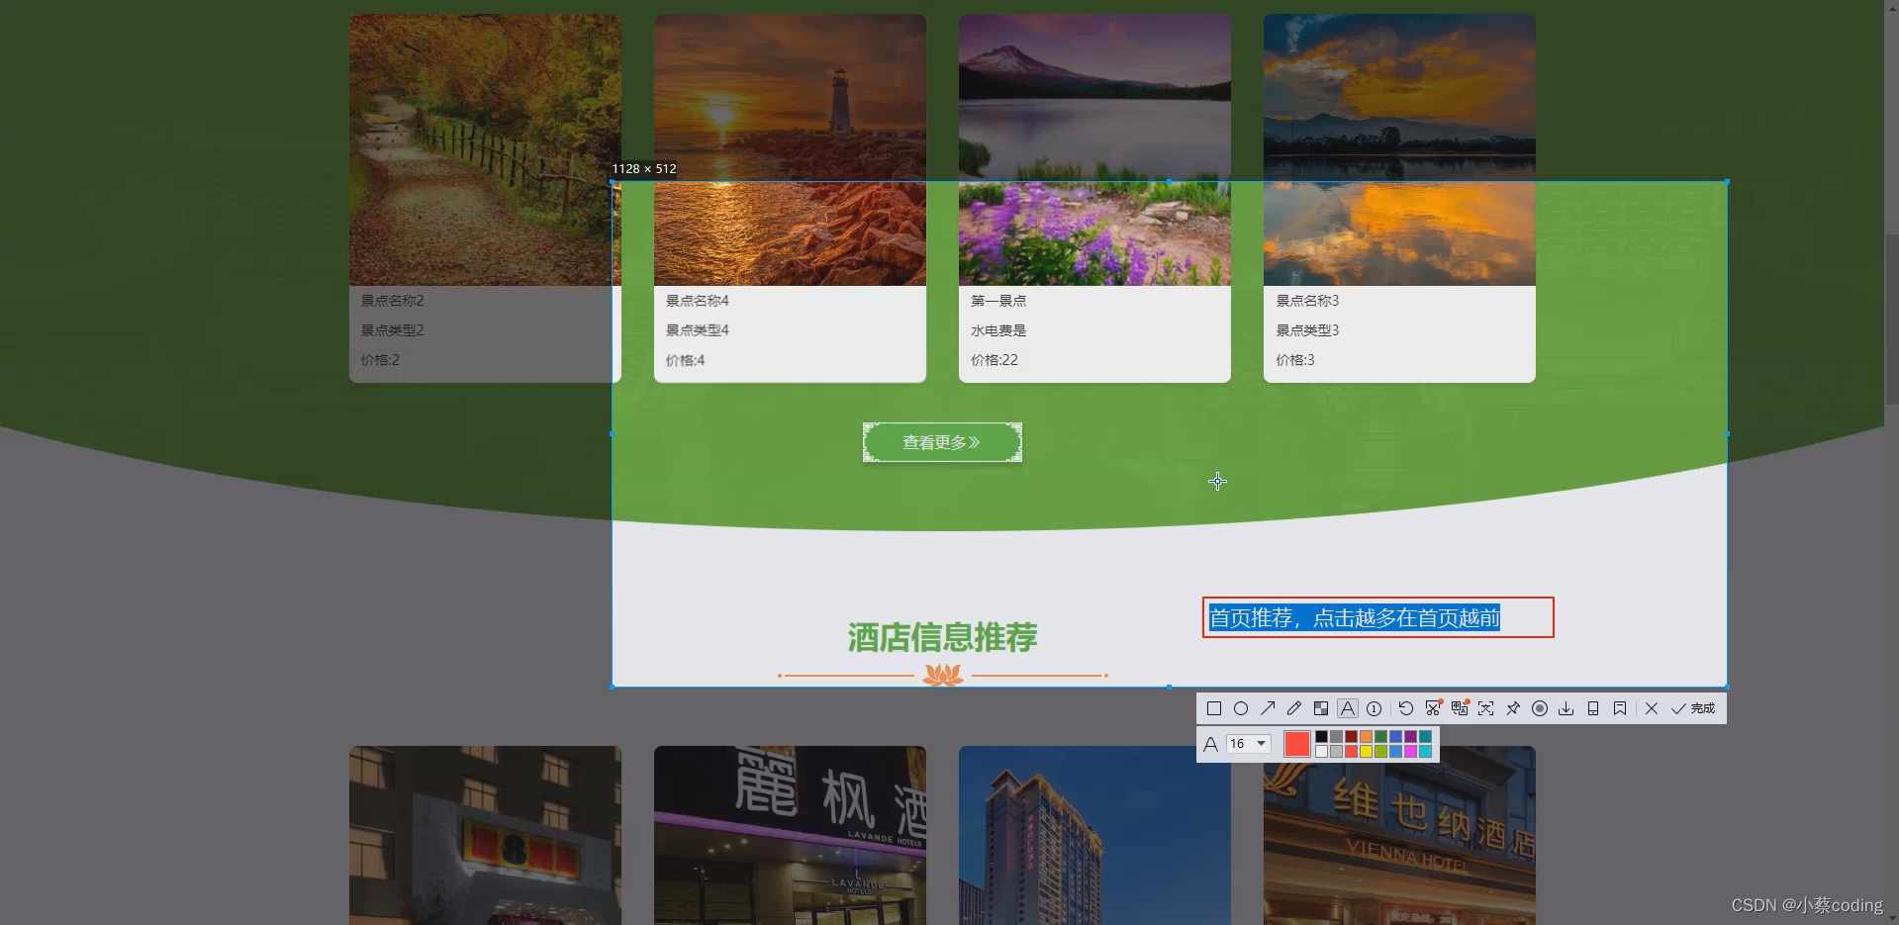This screenshot has width=1899, height=925.
Task: Pick the yellow color swatch
Action: click(1366, 752)
